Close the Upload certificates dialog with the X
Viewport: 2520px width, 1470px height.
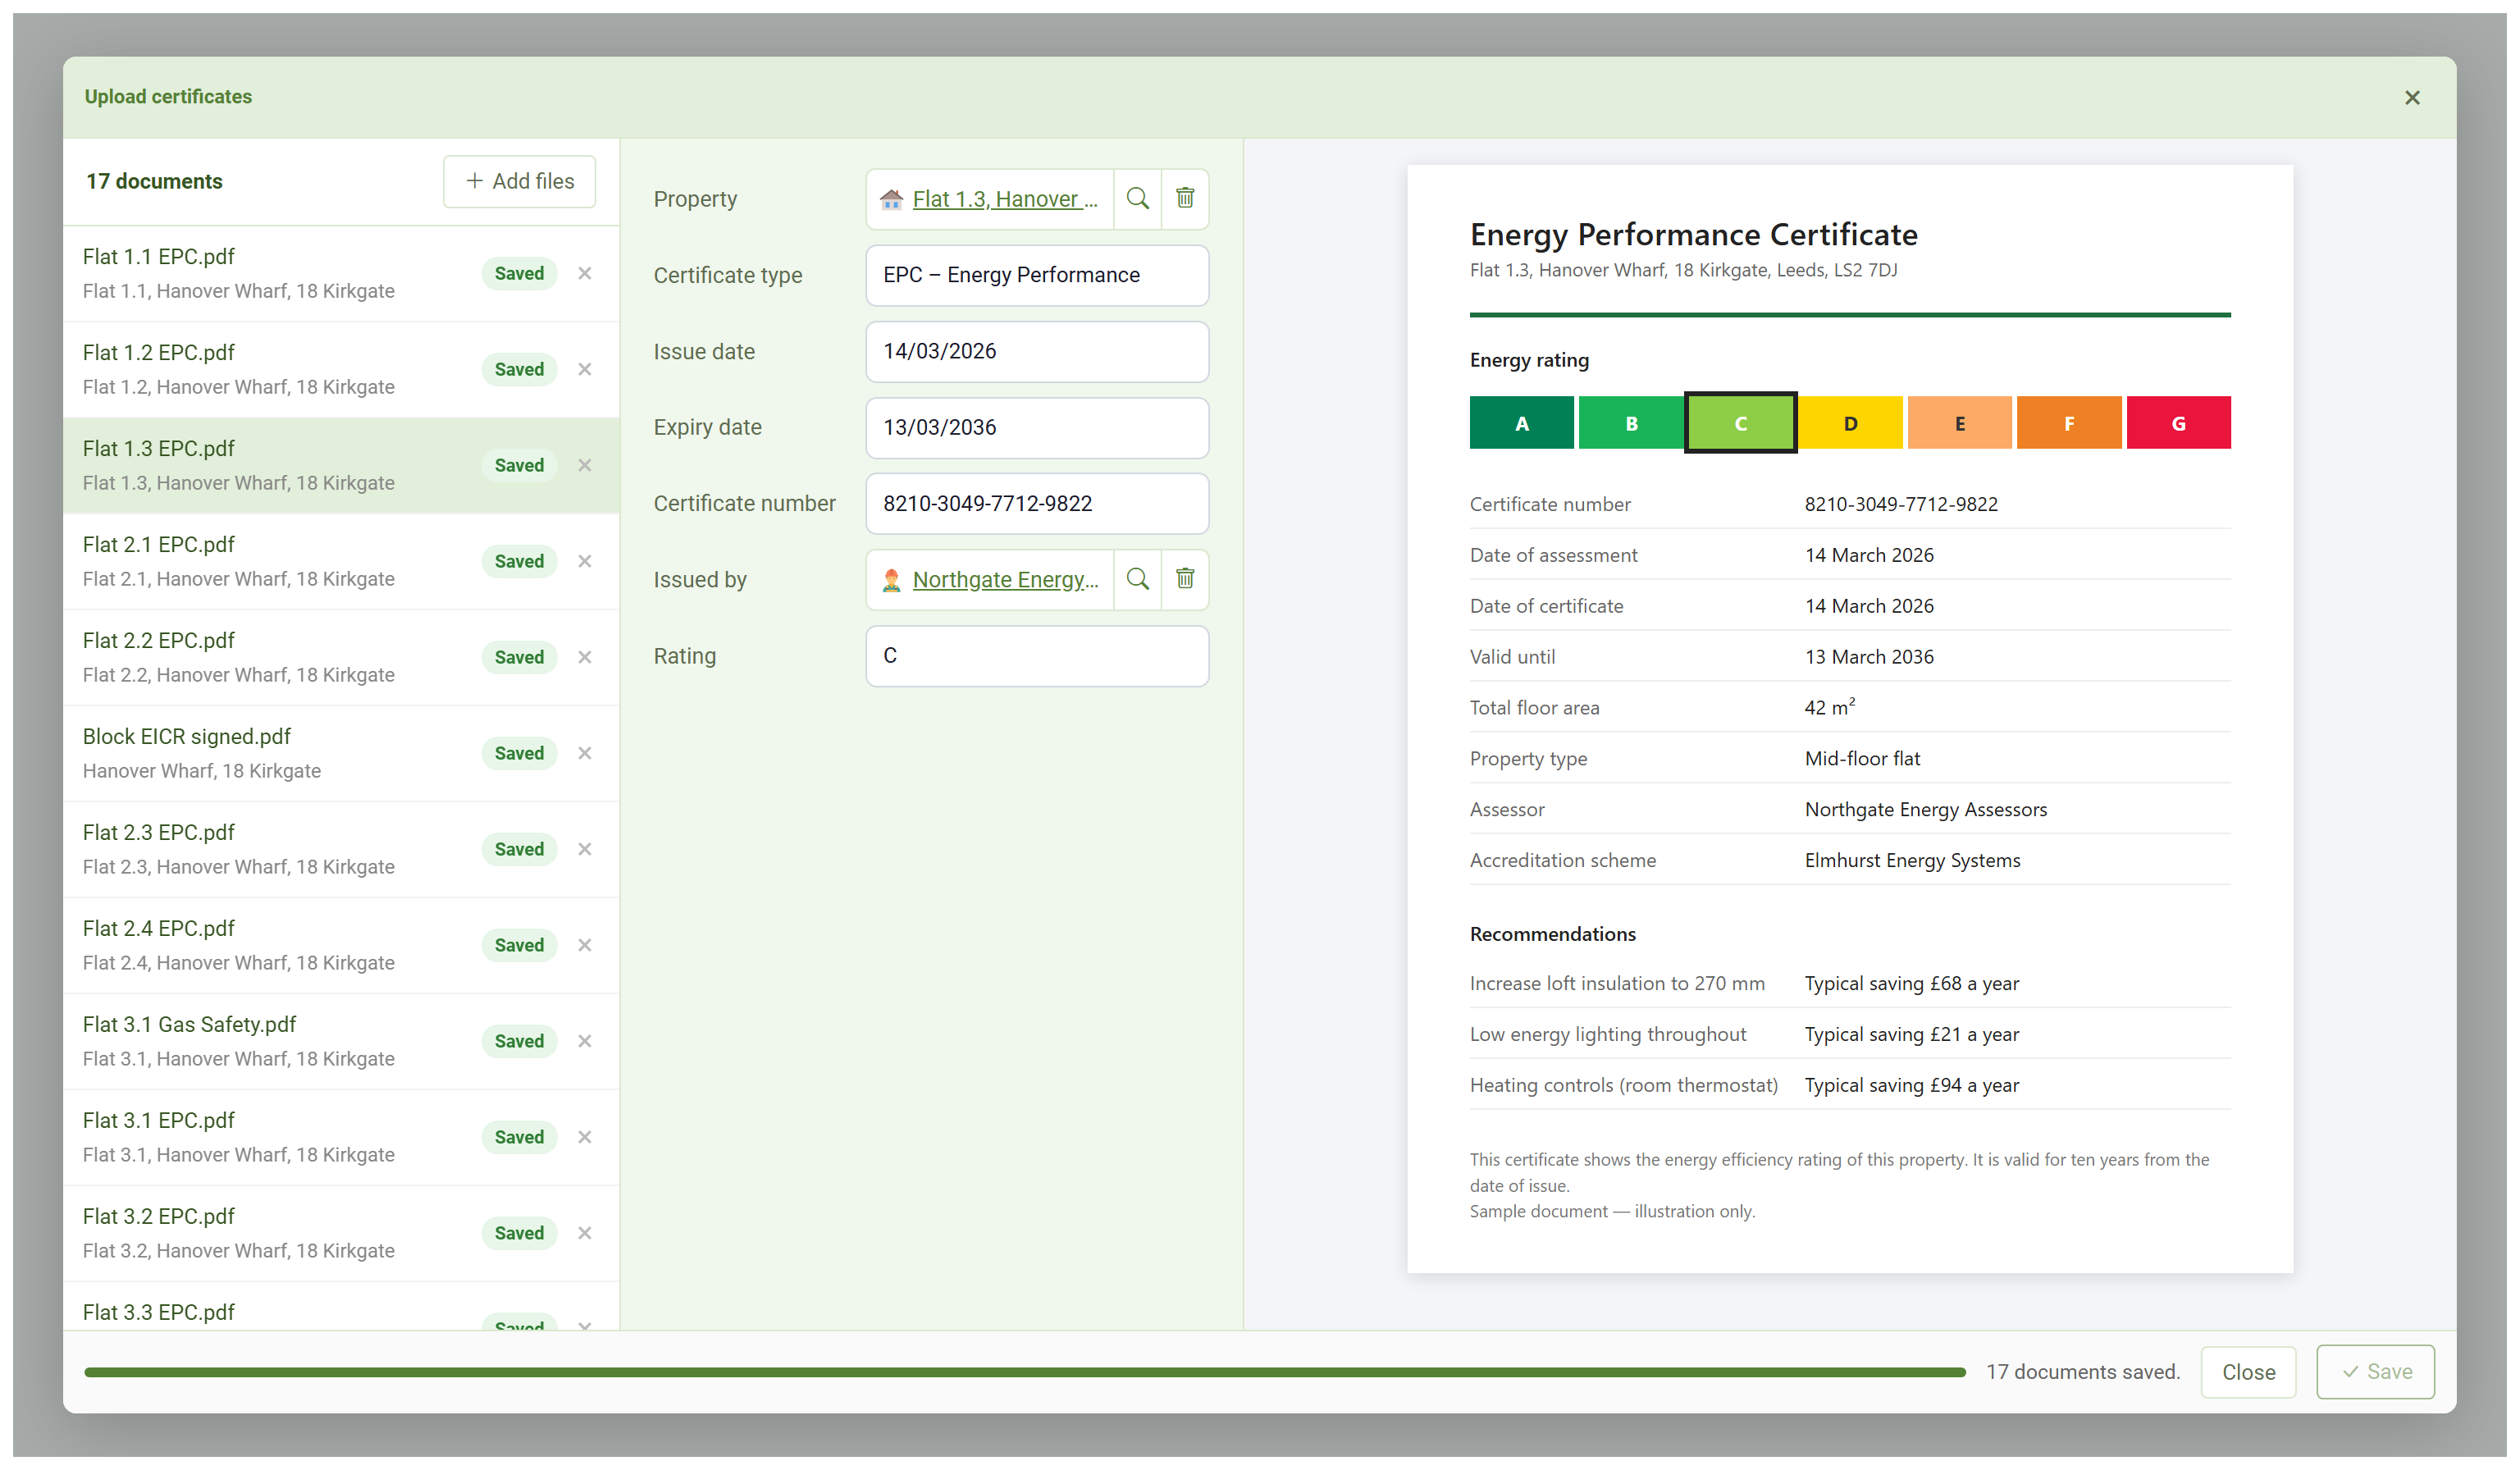click(2412, 97)
